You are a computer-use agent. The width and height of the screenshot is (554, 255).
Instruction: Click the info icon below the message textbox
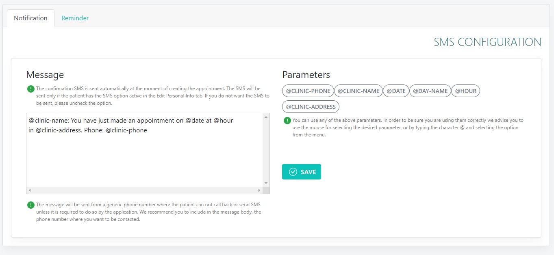point(30,205)
